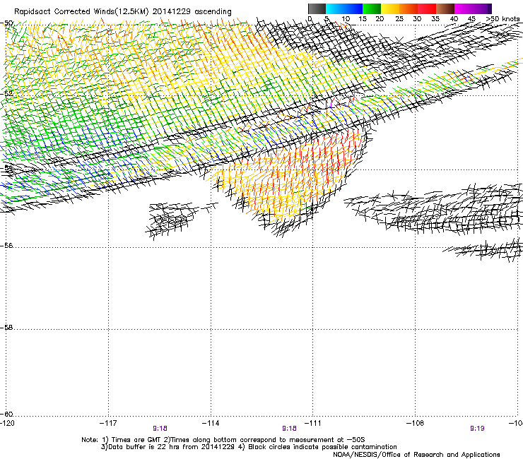Click the cyan-blue 5-15 knots legend band

click(x=344, y=8)
